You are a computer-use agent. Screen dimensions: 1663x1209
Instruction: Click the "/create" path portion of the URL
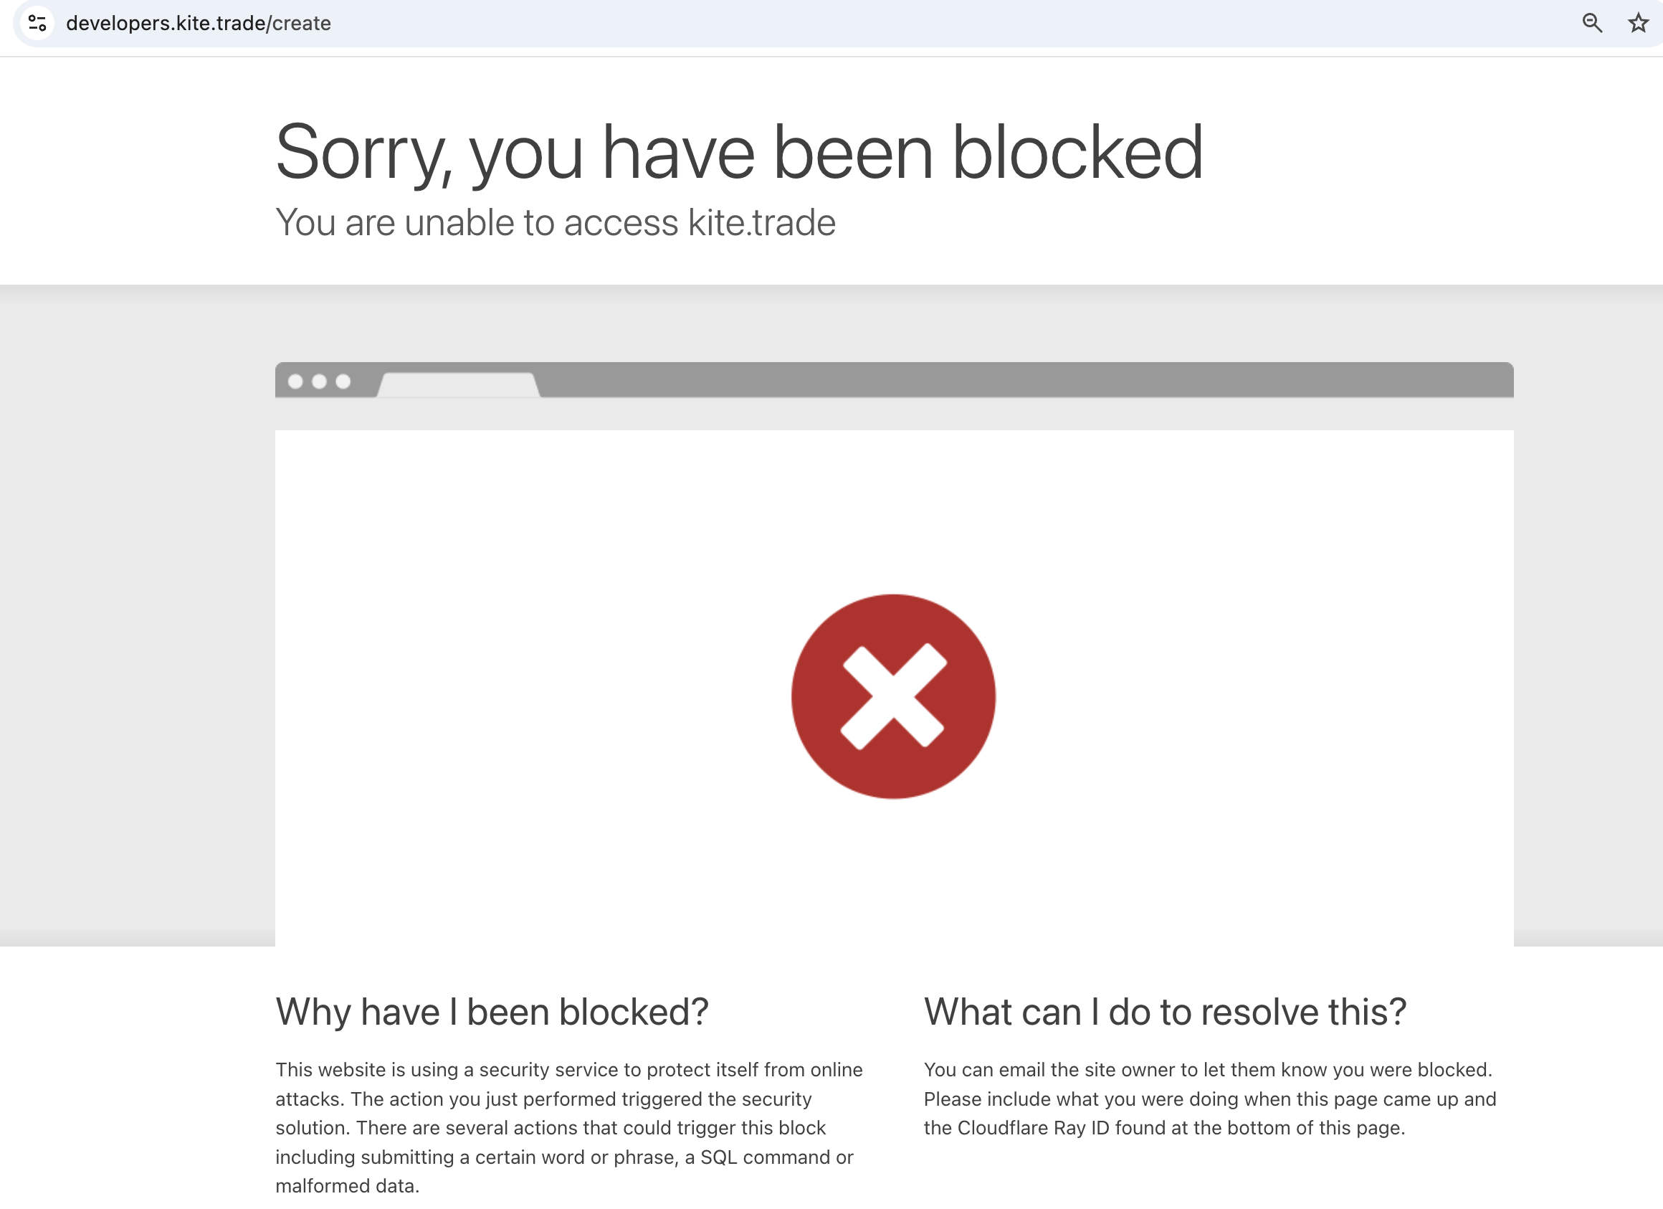pyautogui.click(x=300, y=24)
